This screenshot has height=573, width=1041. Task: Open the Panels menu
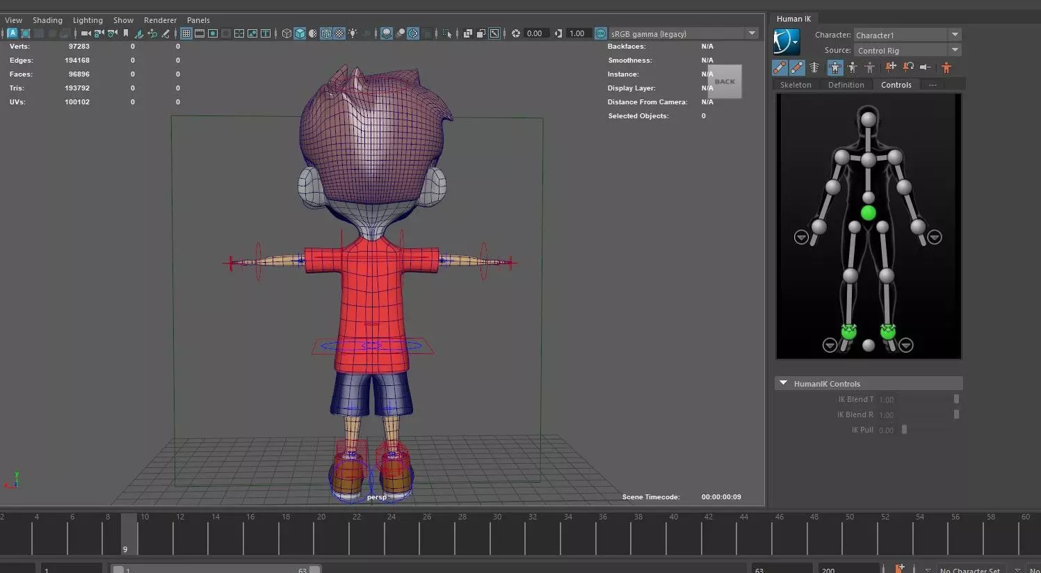click(x=198, y=20)
